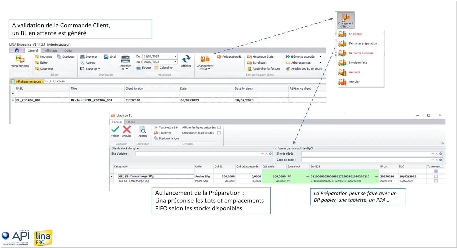The height and width of the screenshot is (248, 457).
Task: Open the Au date dropdown
Action: (x=175, y=62)
